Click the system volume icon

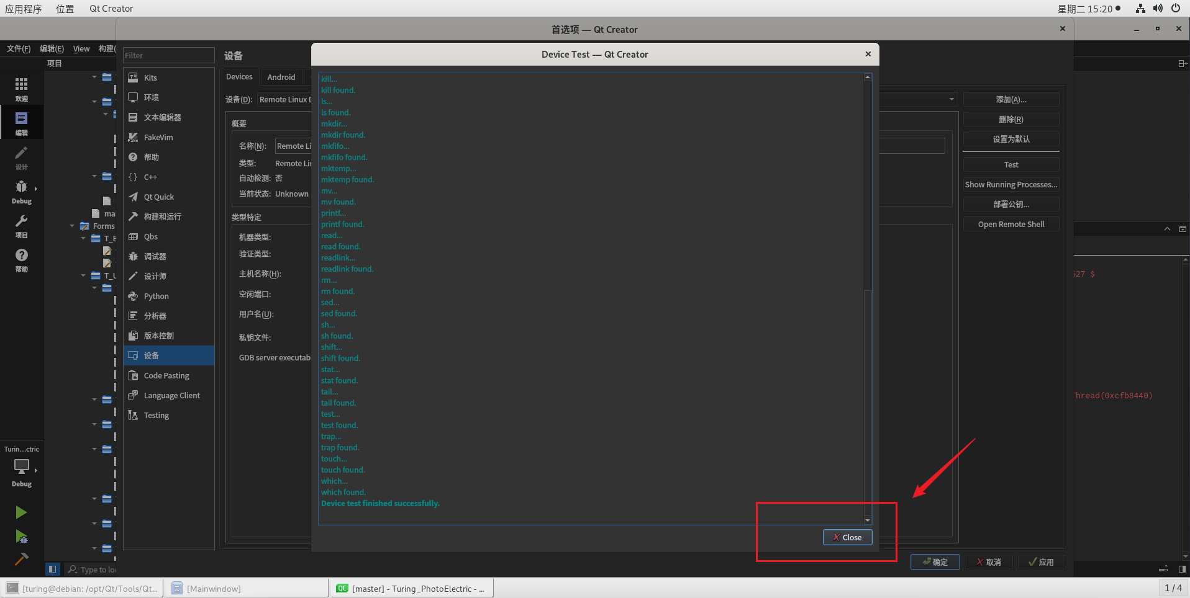point(1158,9)
